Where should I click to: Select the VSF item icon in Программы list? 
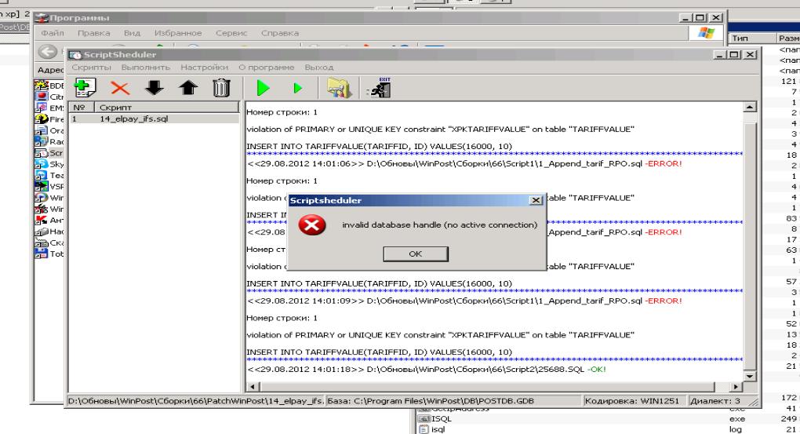41,186
